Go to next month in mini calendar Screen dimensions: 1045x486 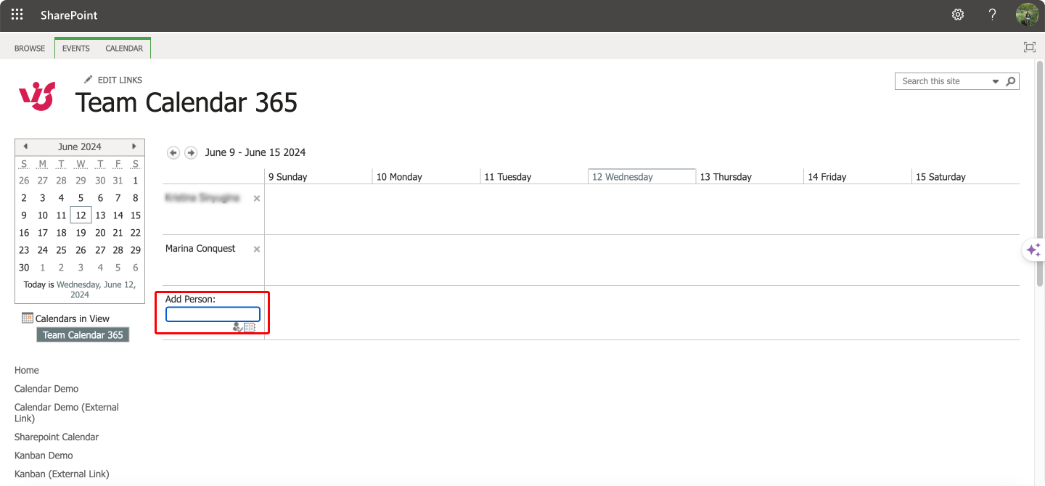134,147
